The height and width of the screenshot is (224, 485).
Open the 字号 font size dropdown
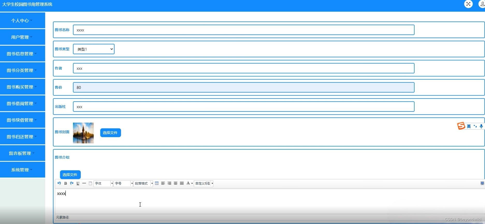coord(123,183)
